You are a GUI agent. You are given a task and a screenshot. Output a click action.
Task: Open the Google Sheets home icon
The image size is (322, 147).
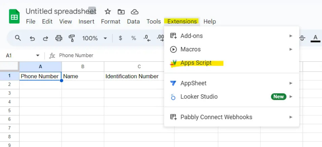pos(14,16)
